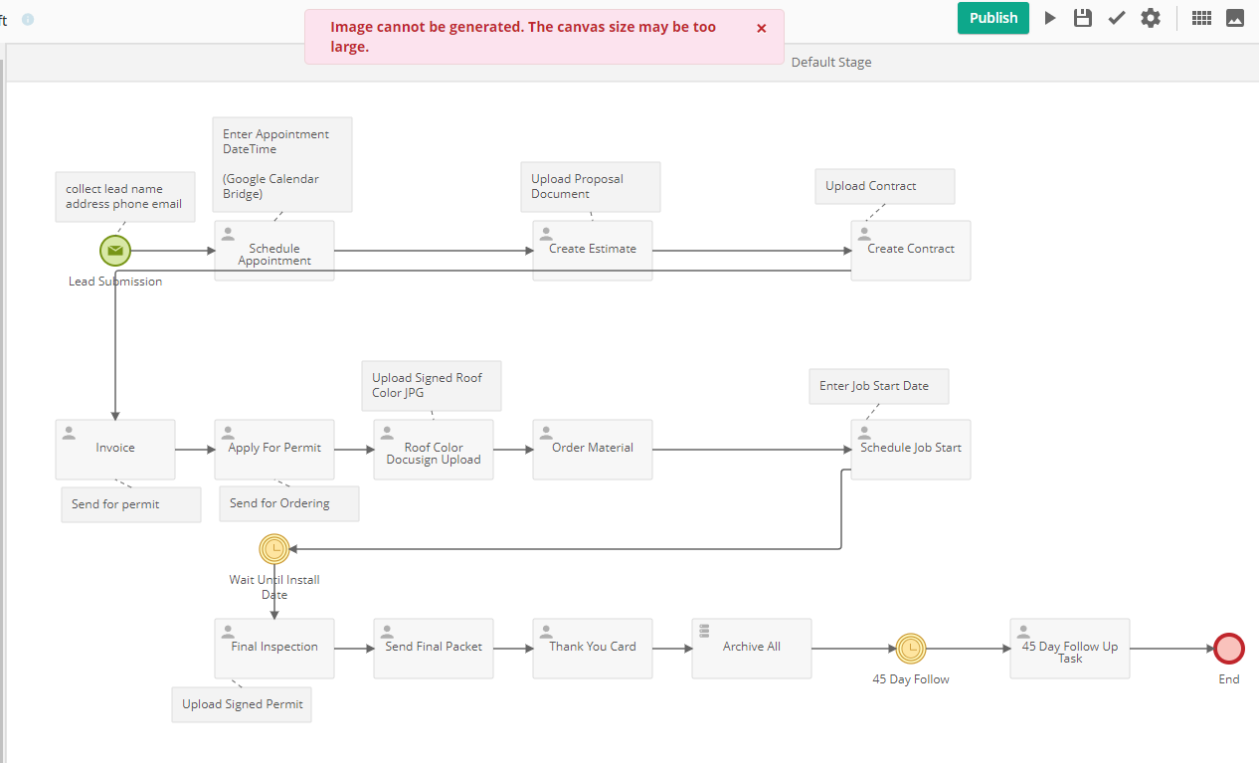The width and height of the screenshot is (1259, 763).
Task: Validate the workflow with the checkmark icon
Action: [1117, 18]
